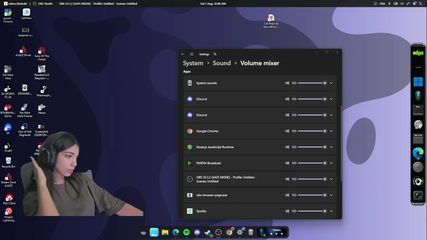Select the Project Lightning desktop icon
This screenshot has height=240, width=427.
pyautogui.click(x=9, y=215)
